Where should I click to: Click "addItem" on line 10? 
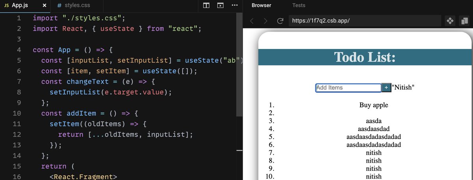81,114
